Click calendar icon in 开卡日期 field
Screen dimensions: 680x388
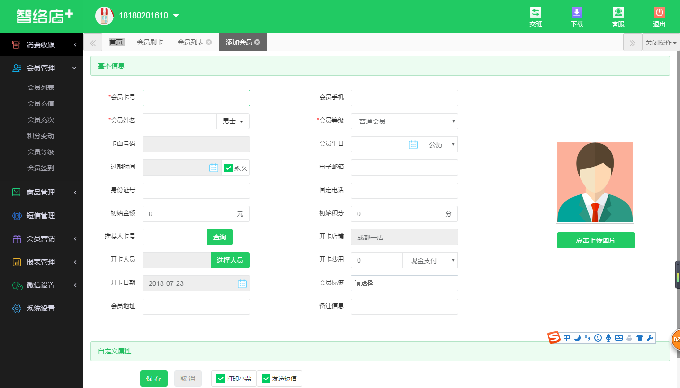click(242, 283)
